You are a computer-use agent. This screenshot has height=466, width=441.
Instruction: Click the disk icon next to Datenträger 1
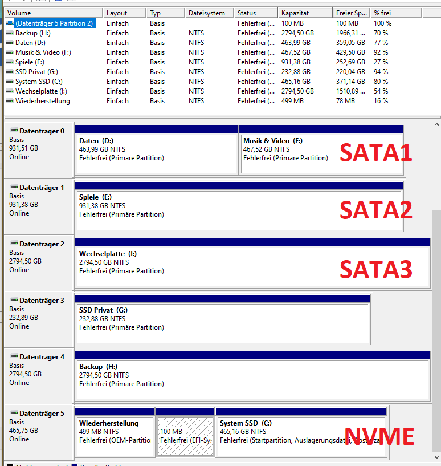(x=14, y=187)
